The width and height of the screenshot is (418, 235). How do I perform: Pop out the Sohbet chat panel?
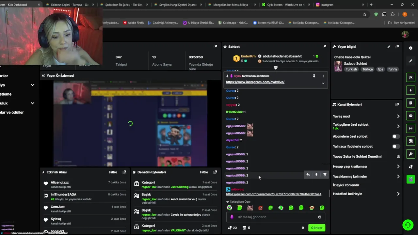[x=324, y=47]
